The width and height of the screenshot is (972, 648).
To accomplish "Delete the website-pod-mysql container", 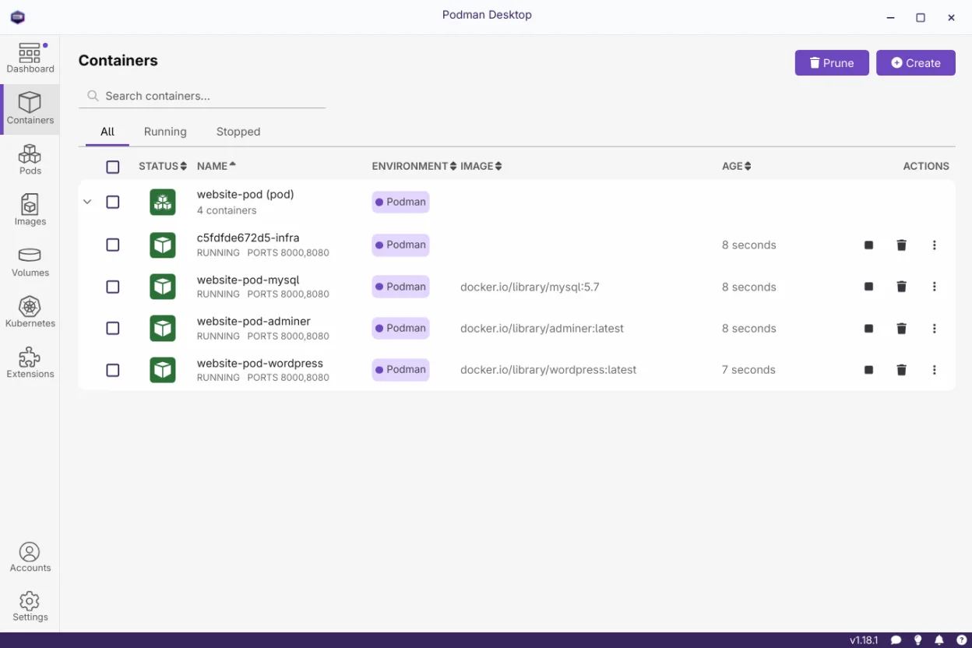I will click(x=901, y=287).
